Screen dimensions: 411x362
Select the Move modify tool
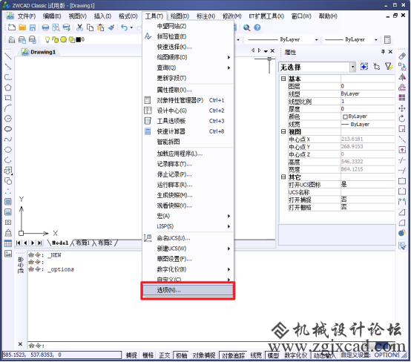[x=402, y=108]
